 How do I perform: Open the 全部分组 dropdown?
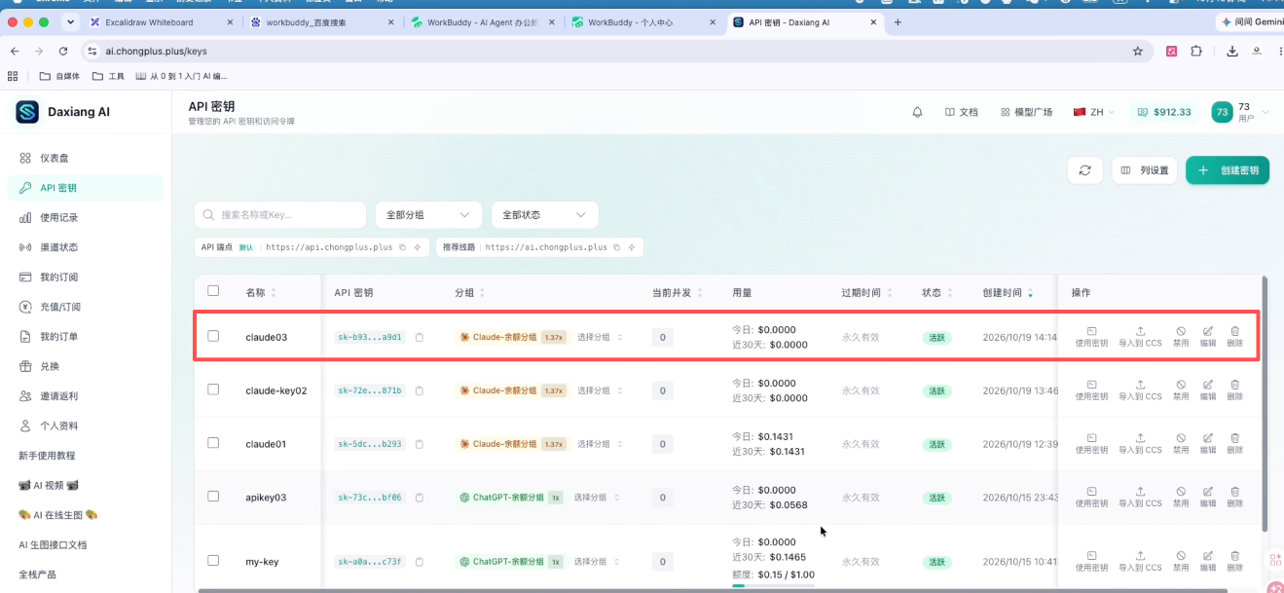coord(428,214)
